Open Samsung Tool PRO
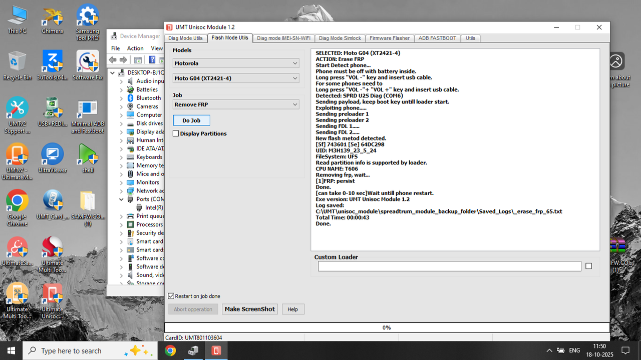 [87, 15]
